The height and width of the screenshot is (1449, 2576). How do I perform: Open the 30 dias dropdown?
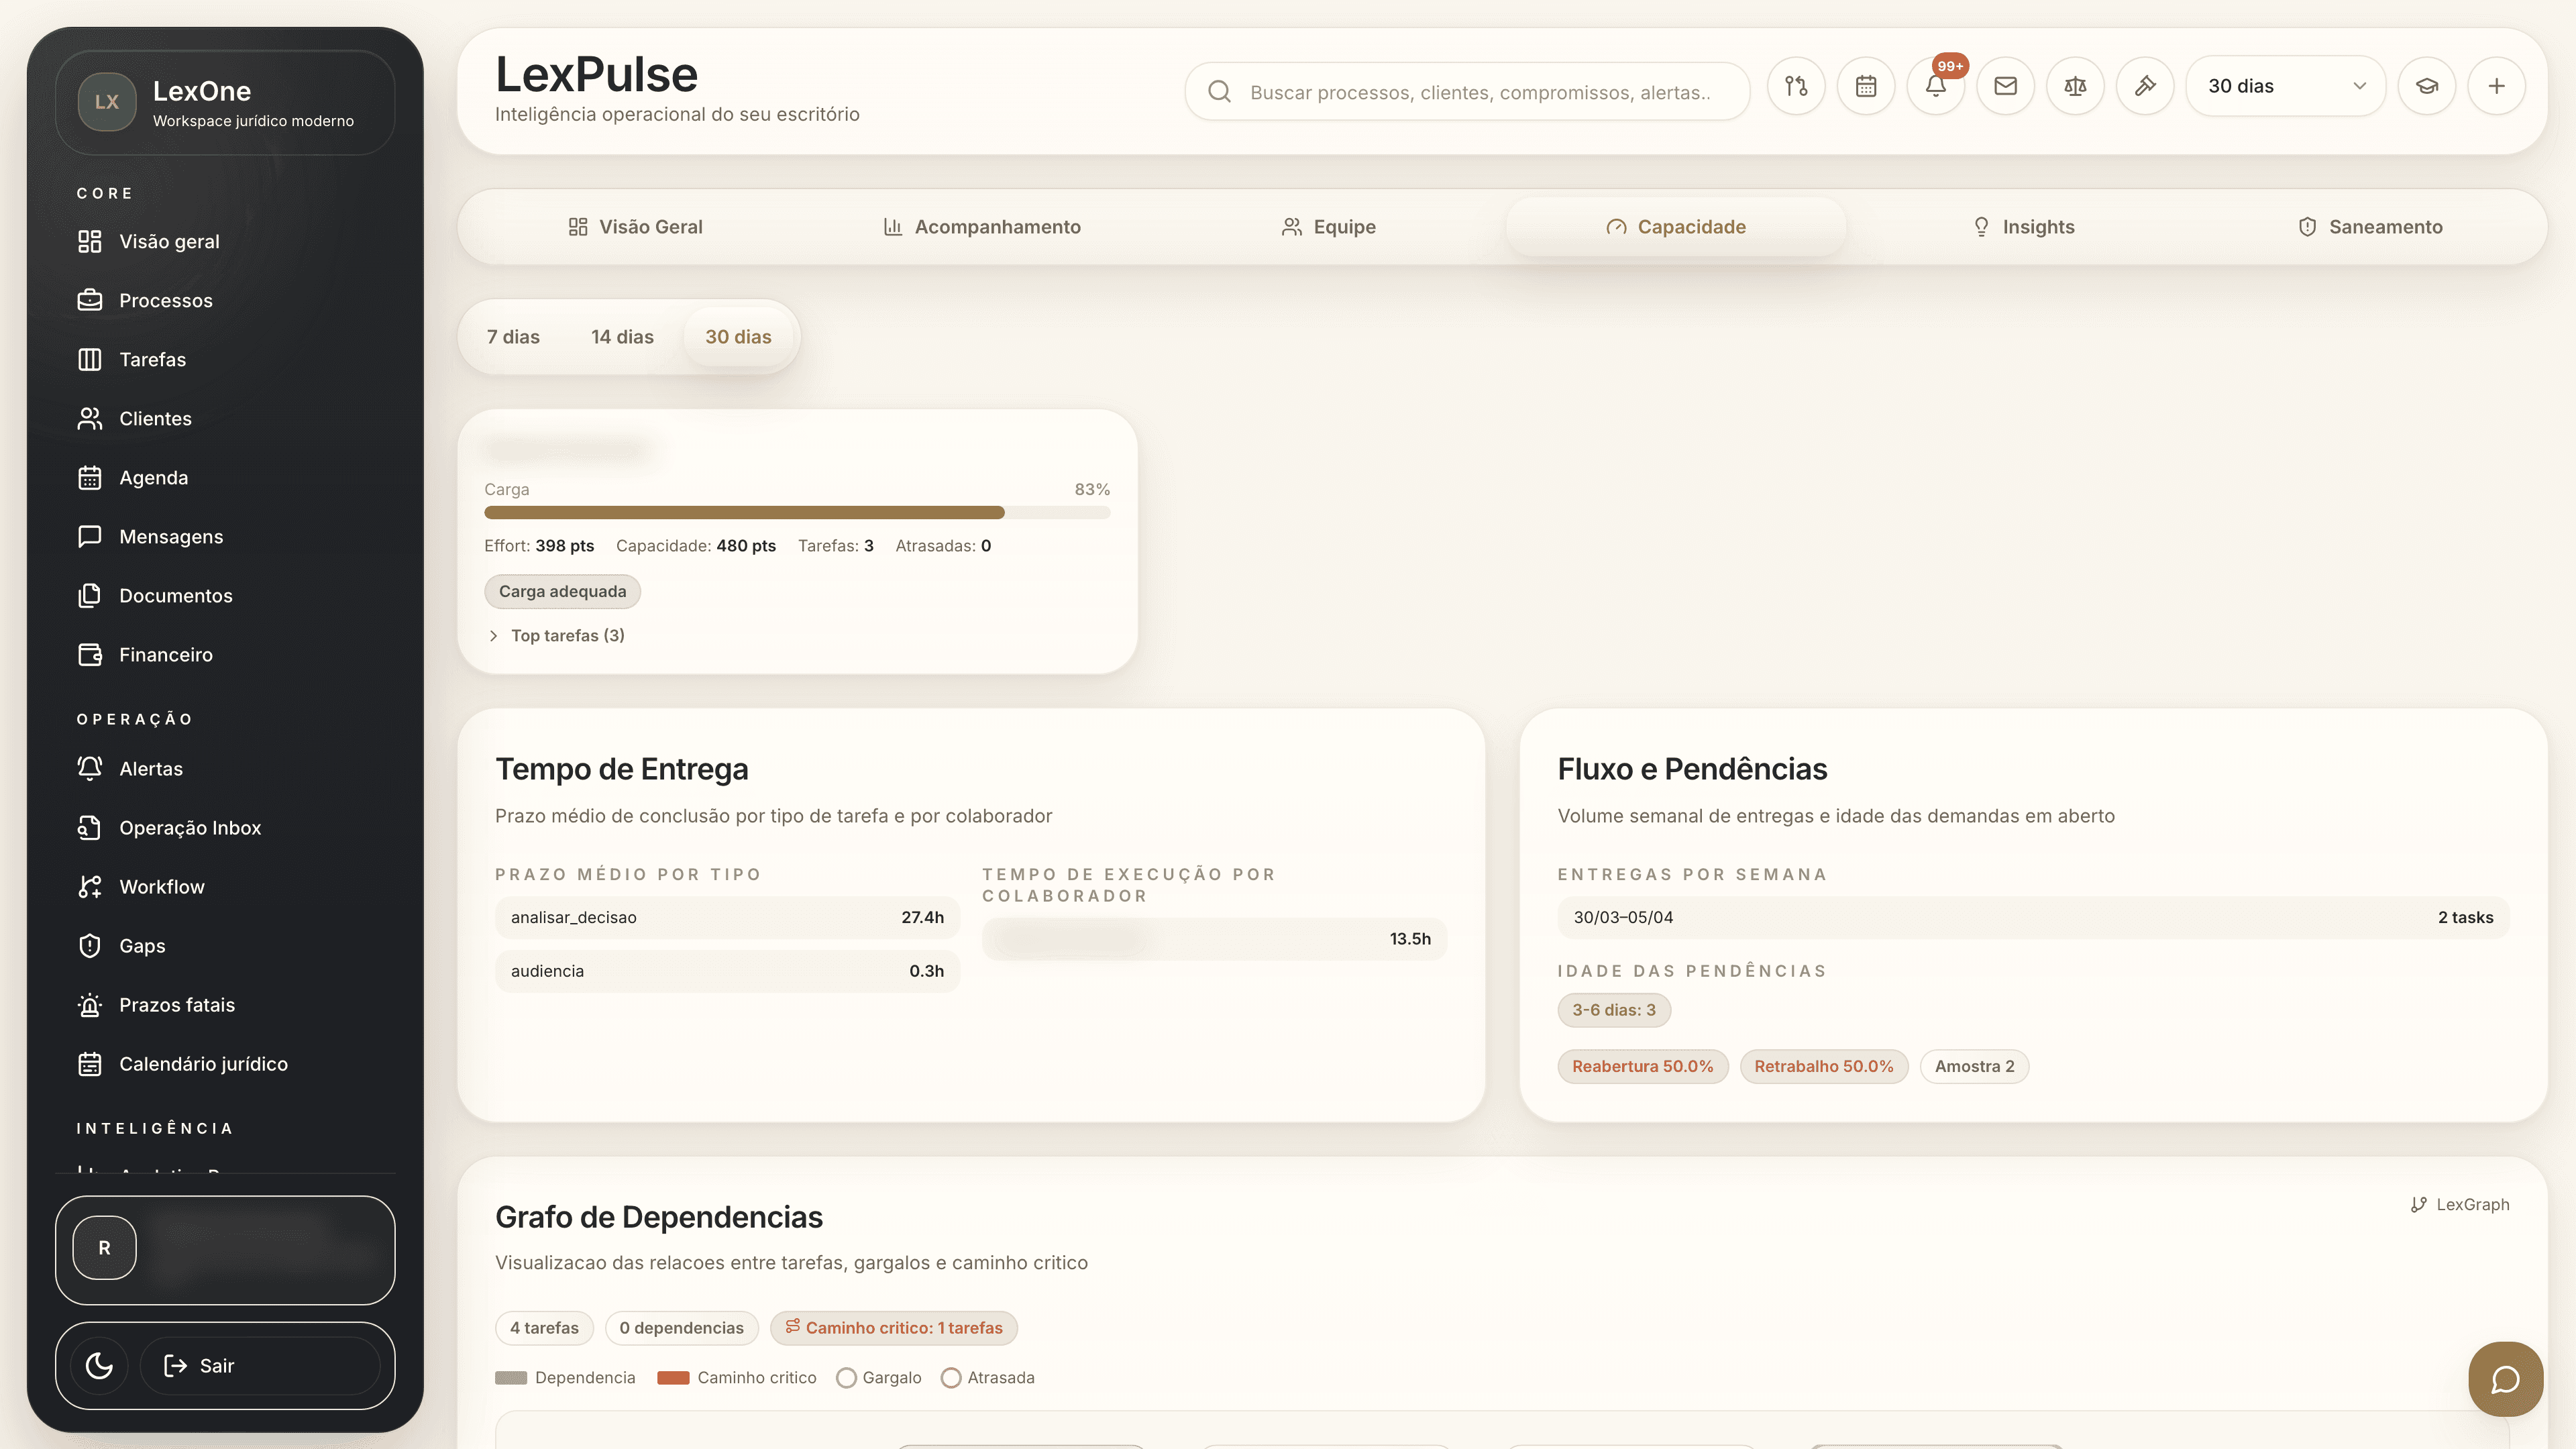coord(2286,87)
